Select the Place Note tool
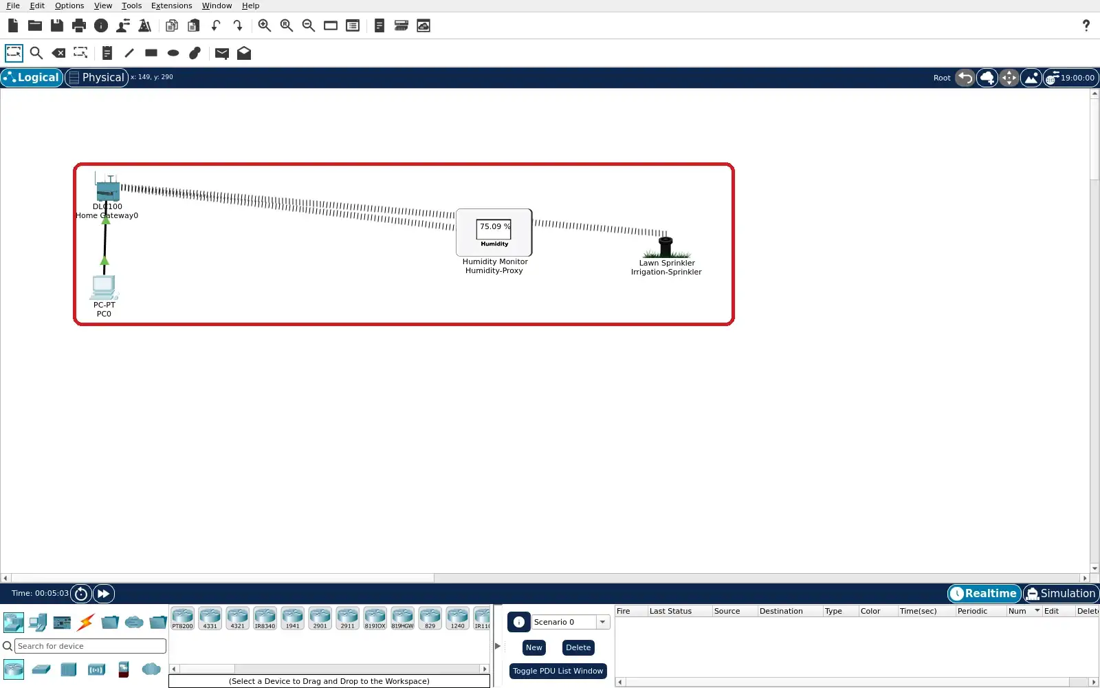 click(x=107, y=53)
